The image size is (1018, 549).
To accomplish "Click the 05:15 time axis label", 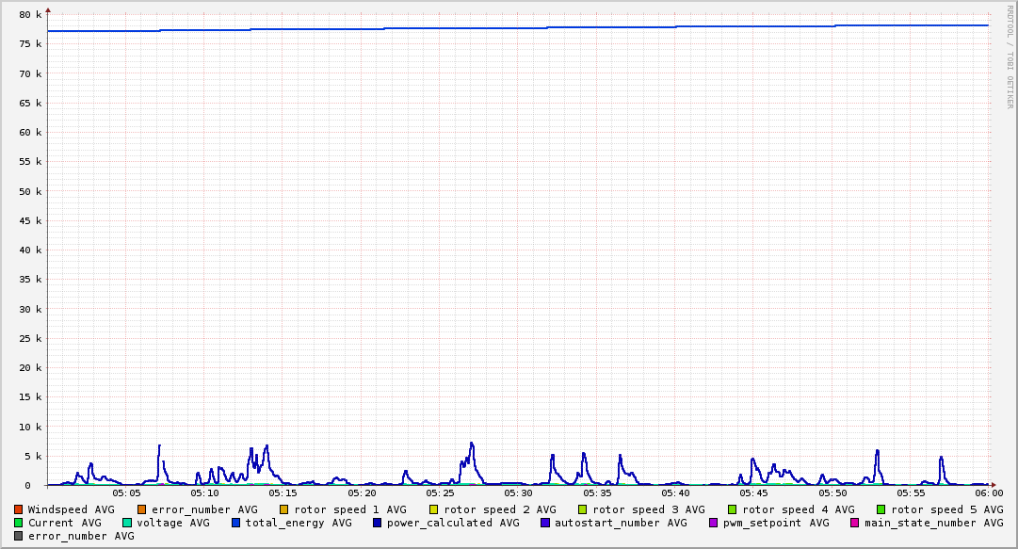I will pos(283,492).
